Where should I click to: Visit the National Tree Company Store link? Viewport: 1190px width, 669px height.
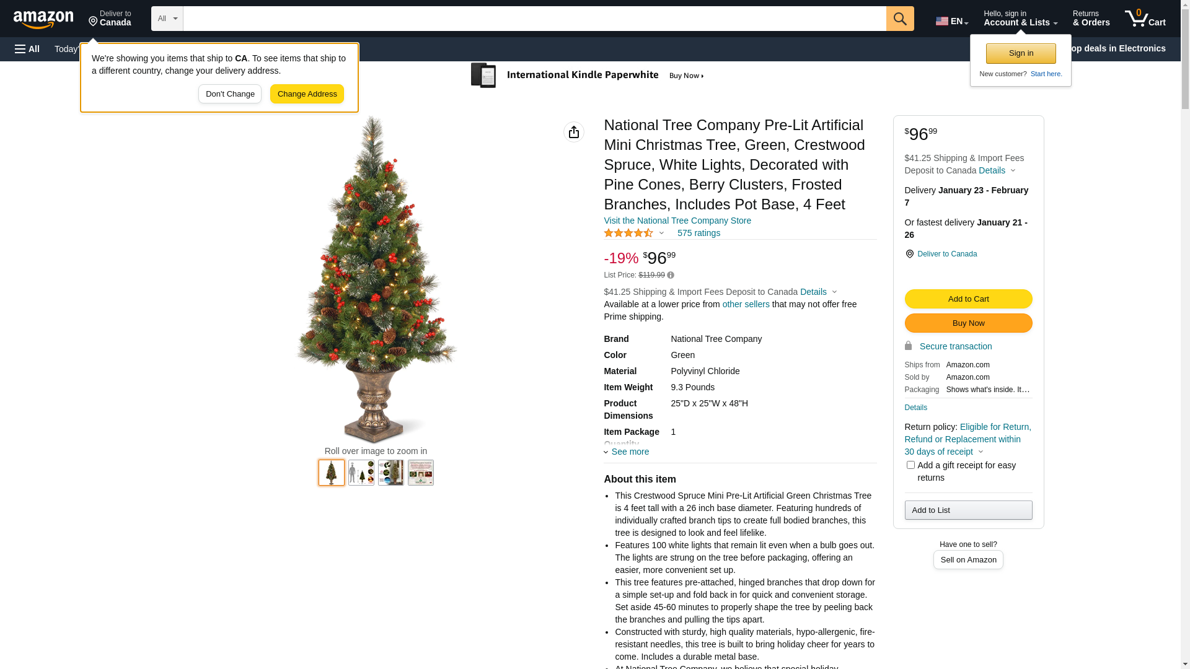coord(677,221)
